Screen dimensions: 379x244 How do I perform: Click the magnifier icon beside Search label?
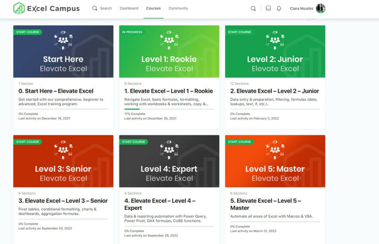[x=94, y=8]
